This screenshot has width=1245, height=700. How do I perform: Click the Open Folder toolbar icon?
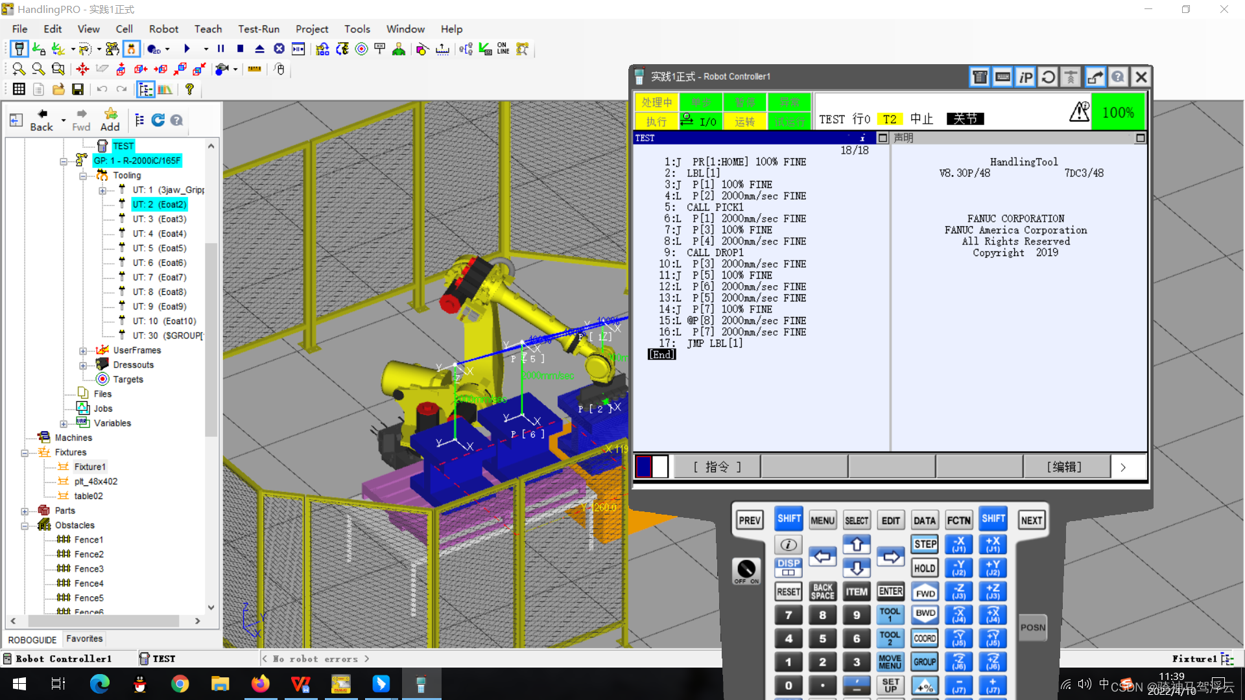[58, 89]
